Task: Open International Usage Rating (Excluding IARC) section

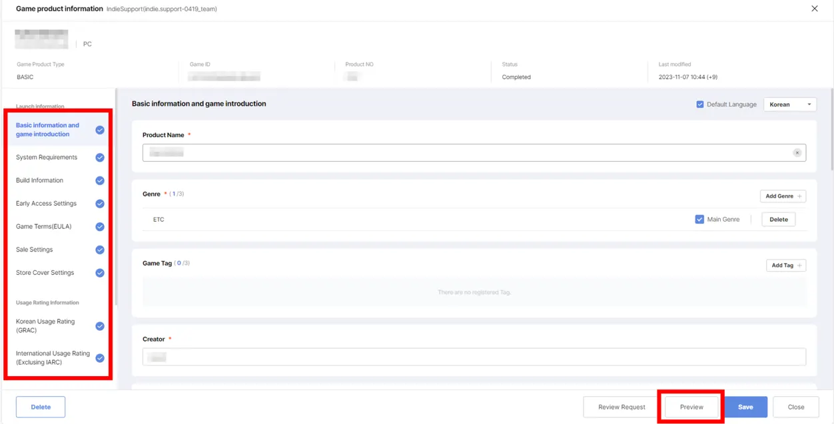Action: pyautogui.click(x=53, y=358)
